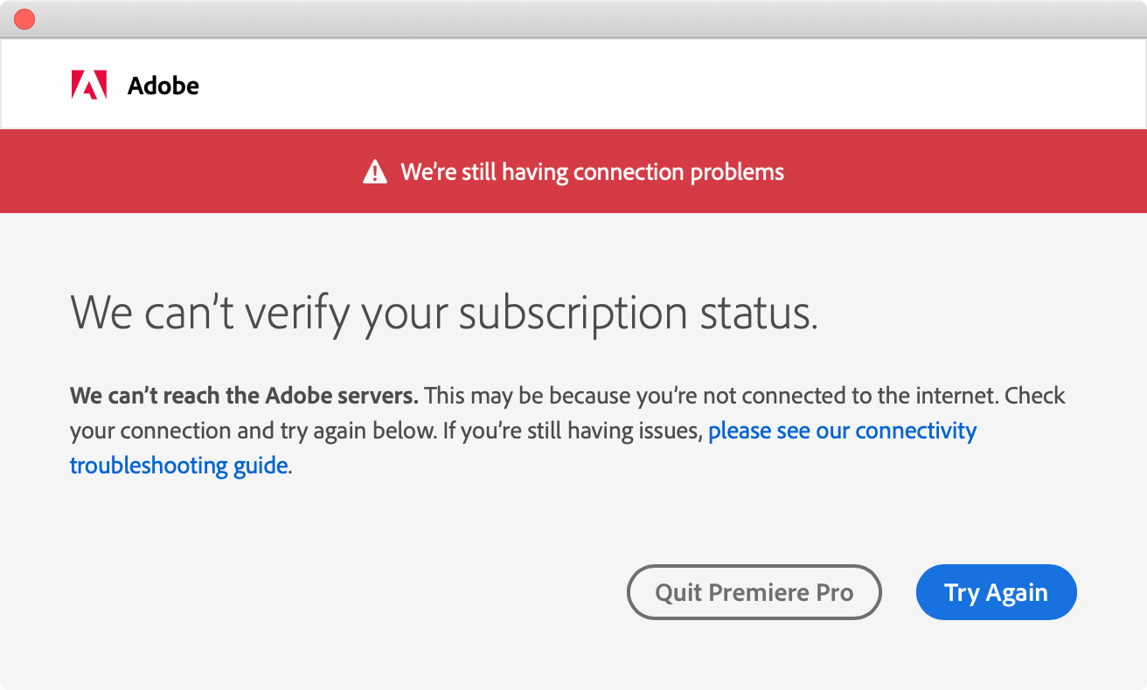Click the bold "We can't reach the Adobe servers" text

244,396
